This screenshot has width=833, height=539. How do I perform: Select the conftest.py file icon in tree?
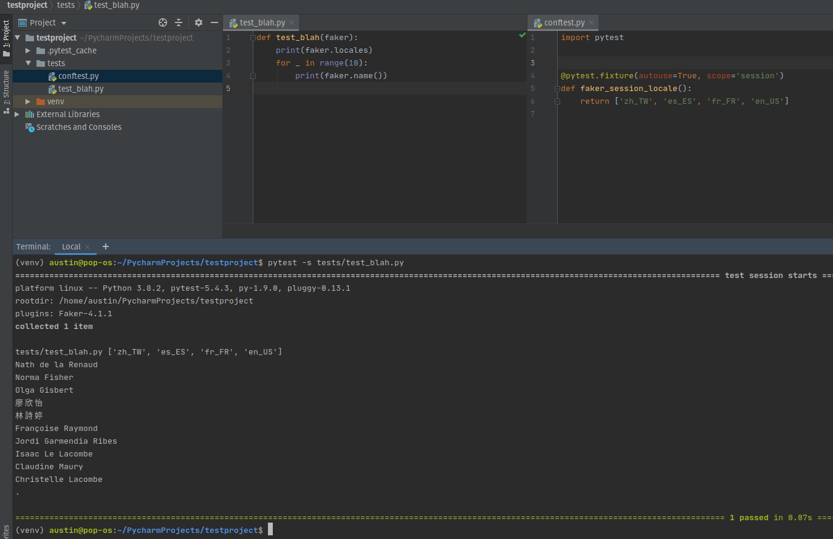[x=51, y=76]
